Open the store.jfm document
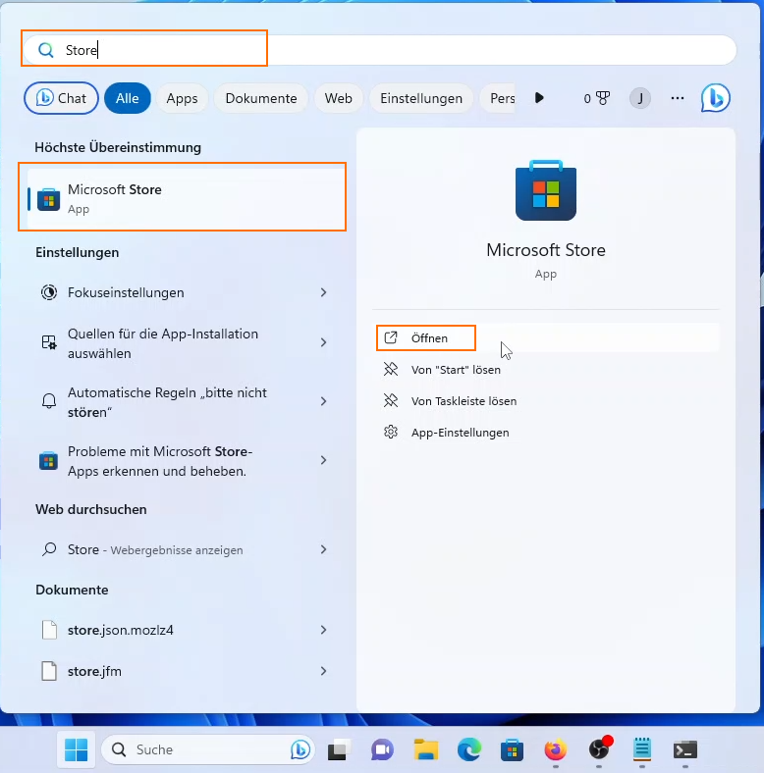 coord(184,671)
